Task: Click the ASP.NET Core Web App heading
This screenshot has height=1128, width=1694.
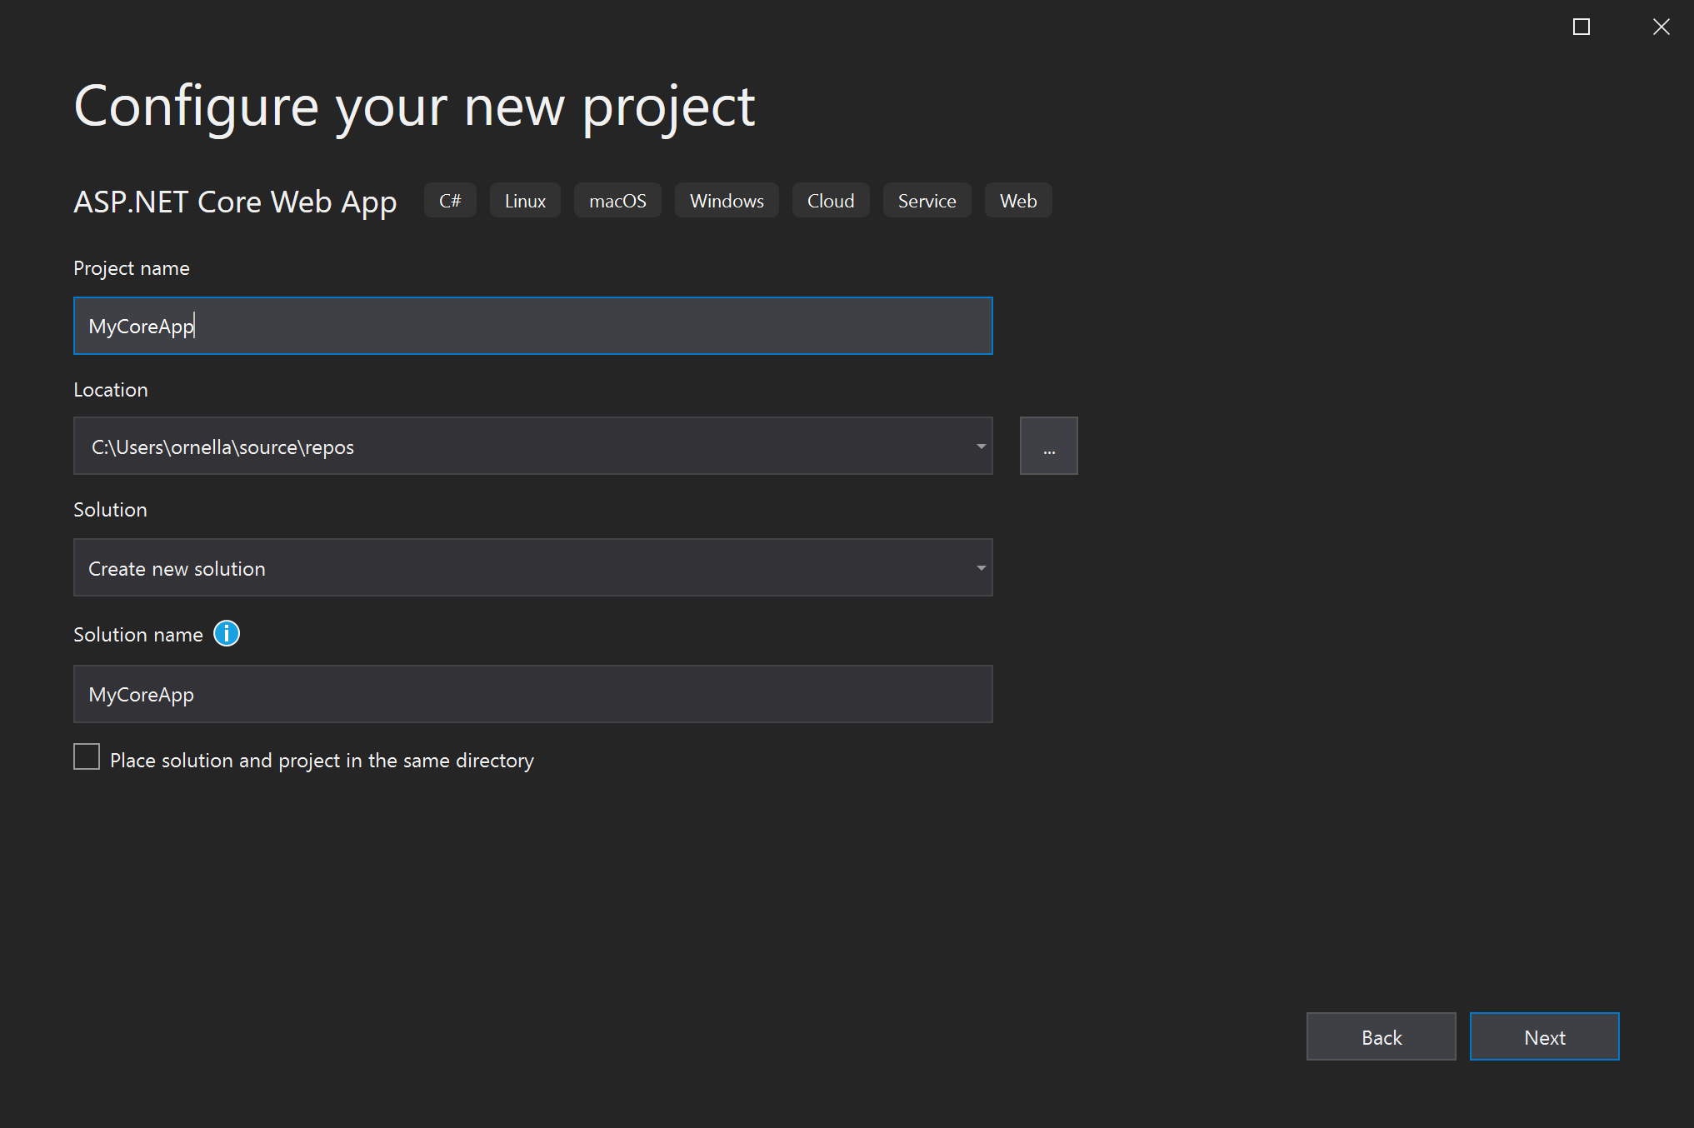Action: 236,201
